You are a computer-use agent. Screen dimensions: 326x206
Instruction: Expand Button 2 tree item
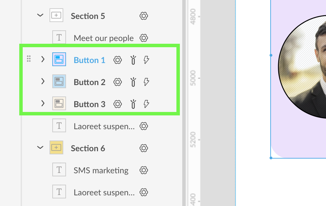tap(43, 82)
